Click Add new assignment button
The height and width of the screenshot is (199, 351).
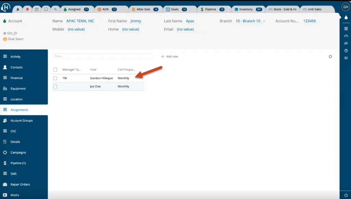click(x=170, y=56)
